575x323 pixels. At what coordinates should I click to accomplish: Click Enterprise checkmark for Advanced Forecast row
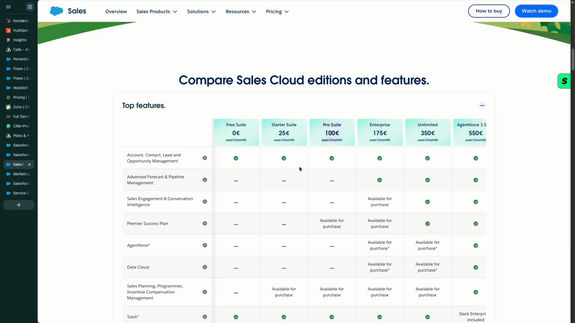pos(379,180)
